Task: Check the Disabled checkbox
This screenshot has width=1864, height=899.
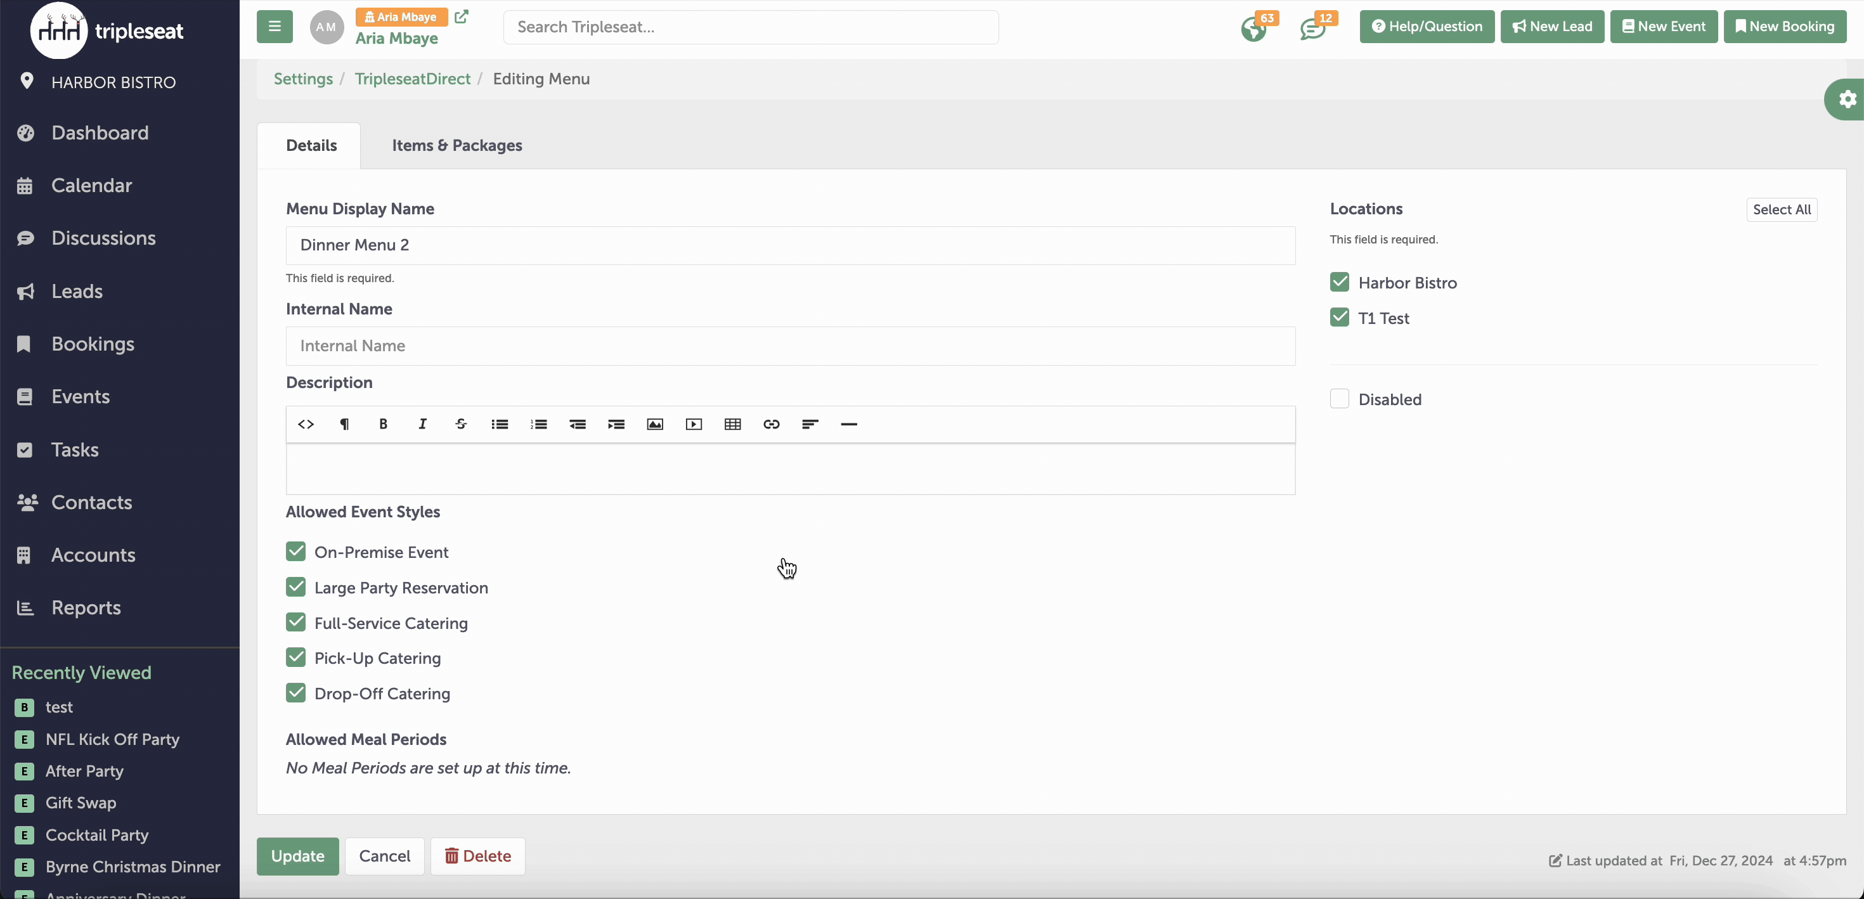Action: click(1340, 399)
